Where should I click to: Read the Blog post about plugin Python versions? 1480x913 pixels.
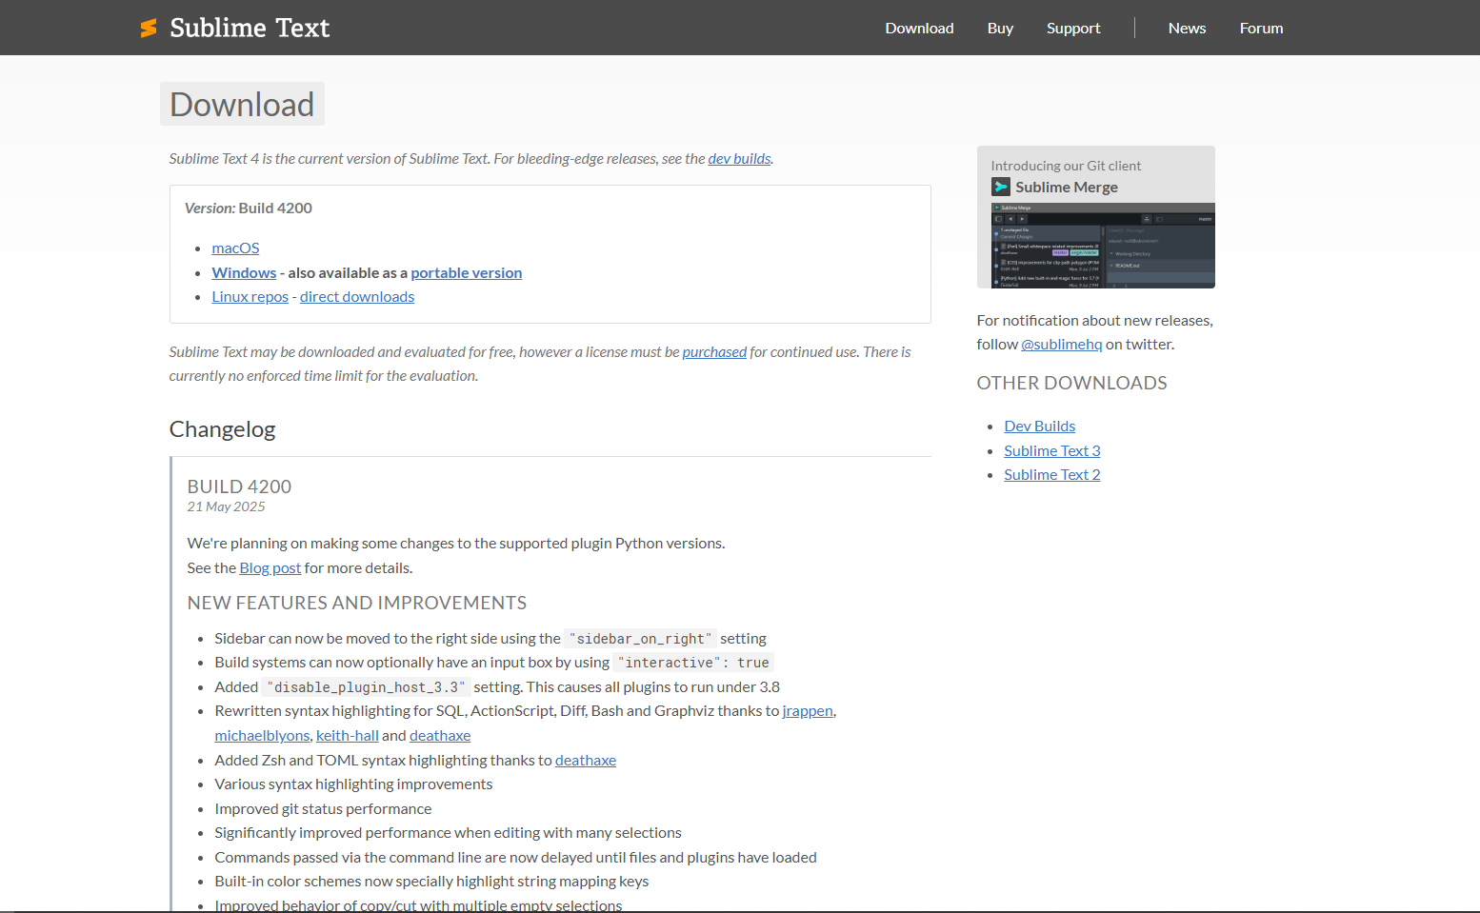coord(270,567)
